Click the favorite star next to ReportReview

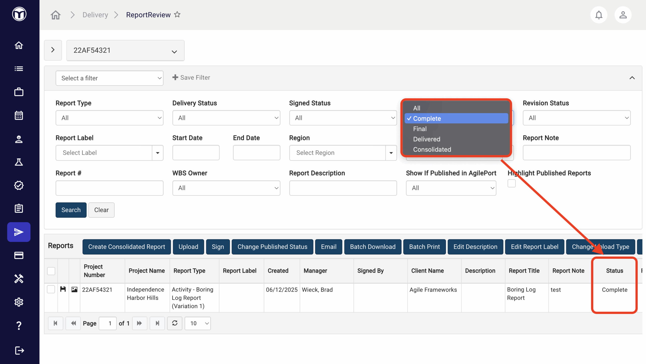point(177,15)
